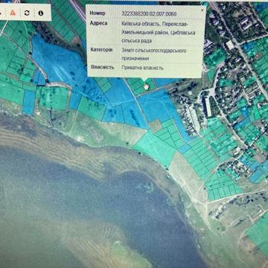Viewport: 268px width, 268px height.
Task: Select the 'Адреса' label in popup
Action: pyautogui.click(x=99, y=23)
